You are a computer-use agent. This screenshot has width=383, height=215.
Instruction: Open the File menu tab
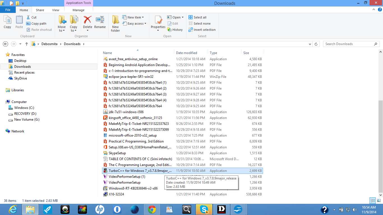(x=8, y=10)
